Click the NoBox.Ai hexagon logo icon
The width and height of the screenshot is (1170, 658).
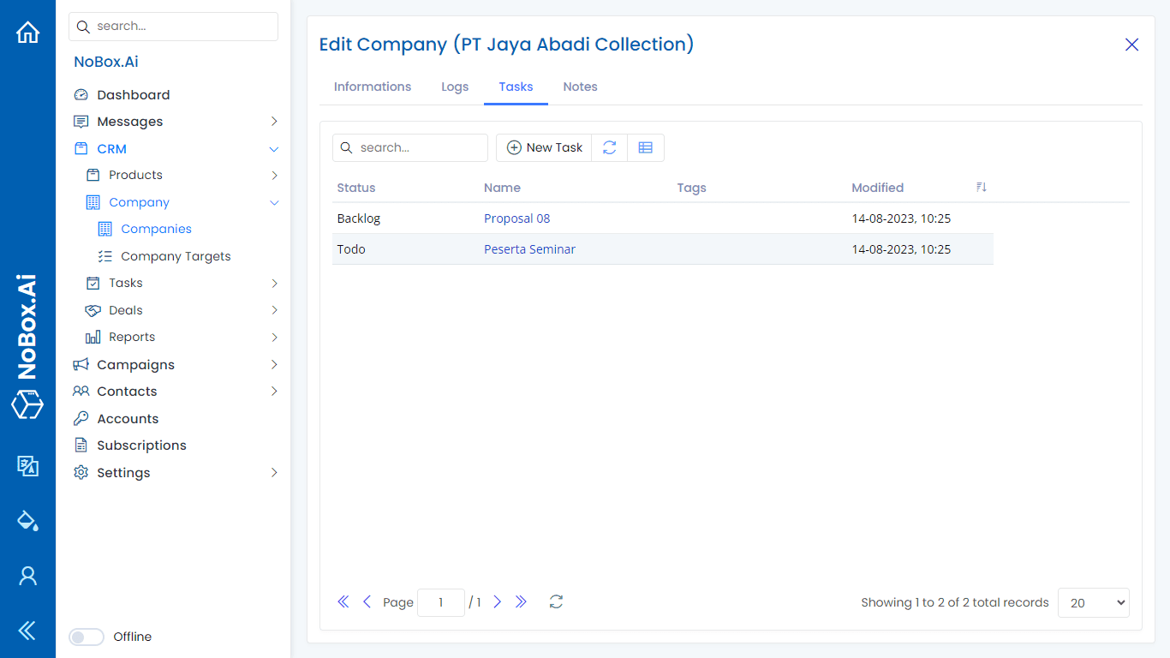[x=28, y=404]
